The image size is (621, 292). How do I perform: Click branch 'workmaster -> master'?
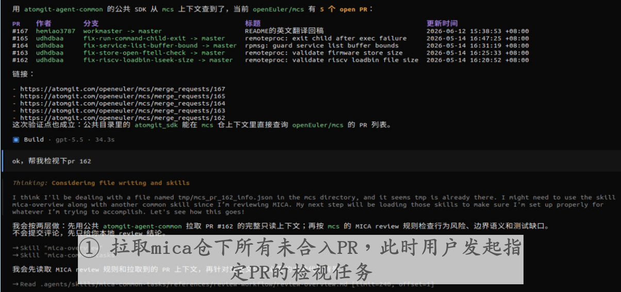pyautogui.click(x=123, y=31)
